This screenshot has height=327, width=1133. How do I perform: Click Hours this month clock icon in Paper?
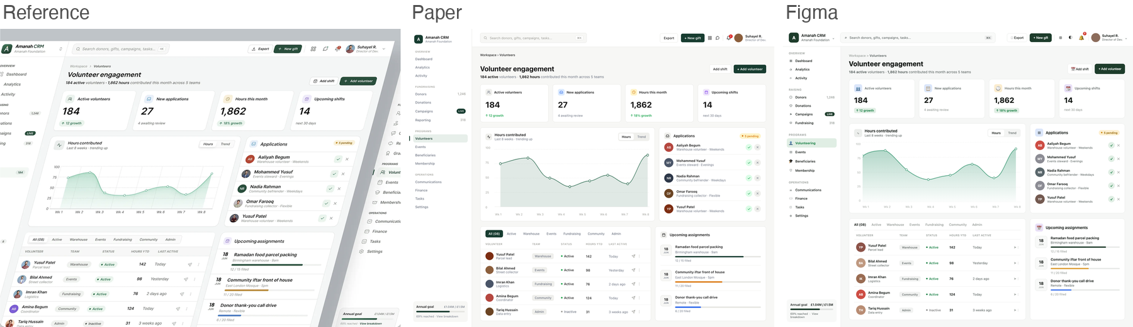coord(634,92)
